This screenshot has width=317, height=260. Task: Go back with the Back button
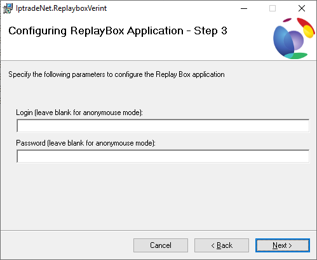click(x=222, y=245)
